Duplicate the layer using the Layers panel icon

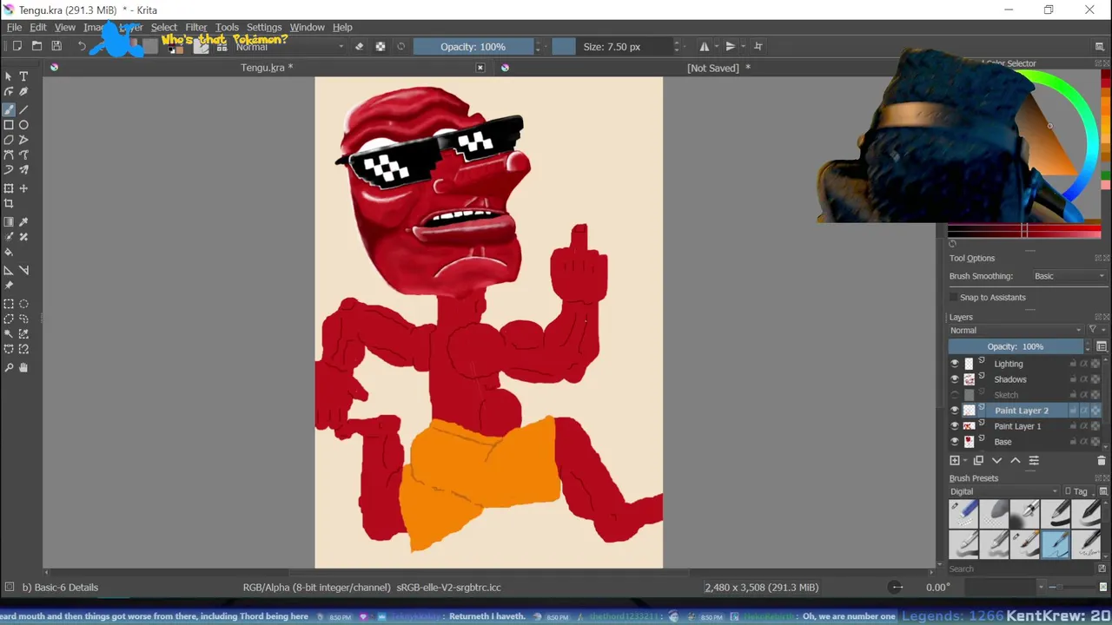click(x=978, y=461)
